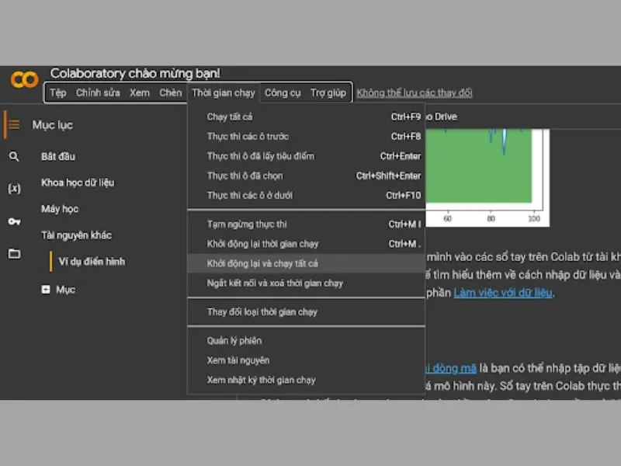Open the Xem menu
Viewport: 621px width, 466px height.
point(140,92)
